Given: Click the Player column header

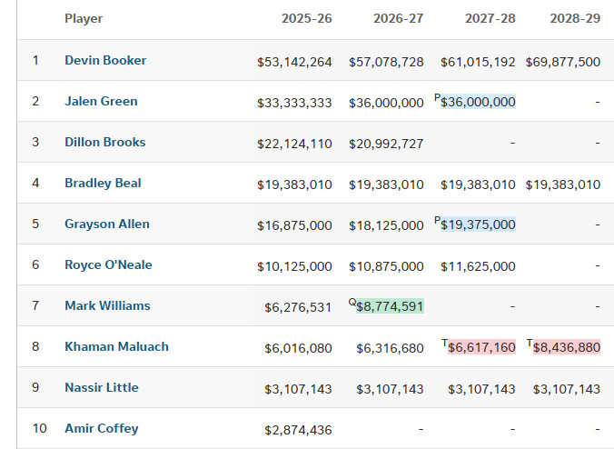Looking at the screenshot, I should [x=84, y=18].
